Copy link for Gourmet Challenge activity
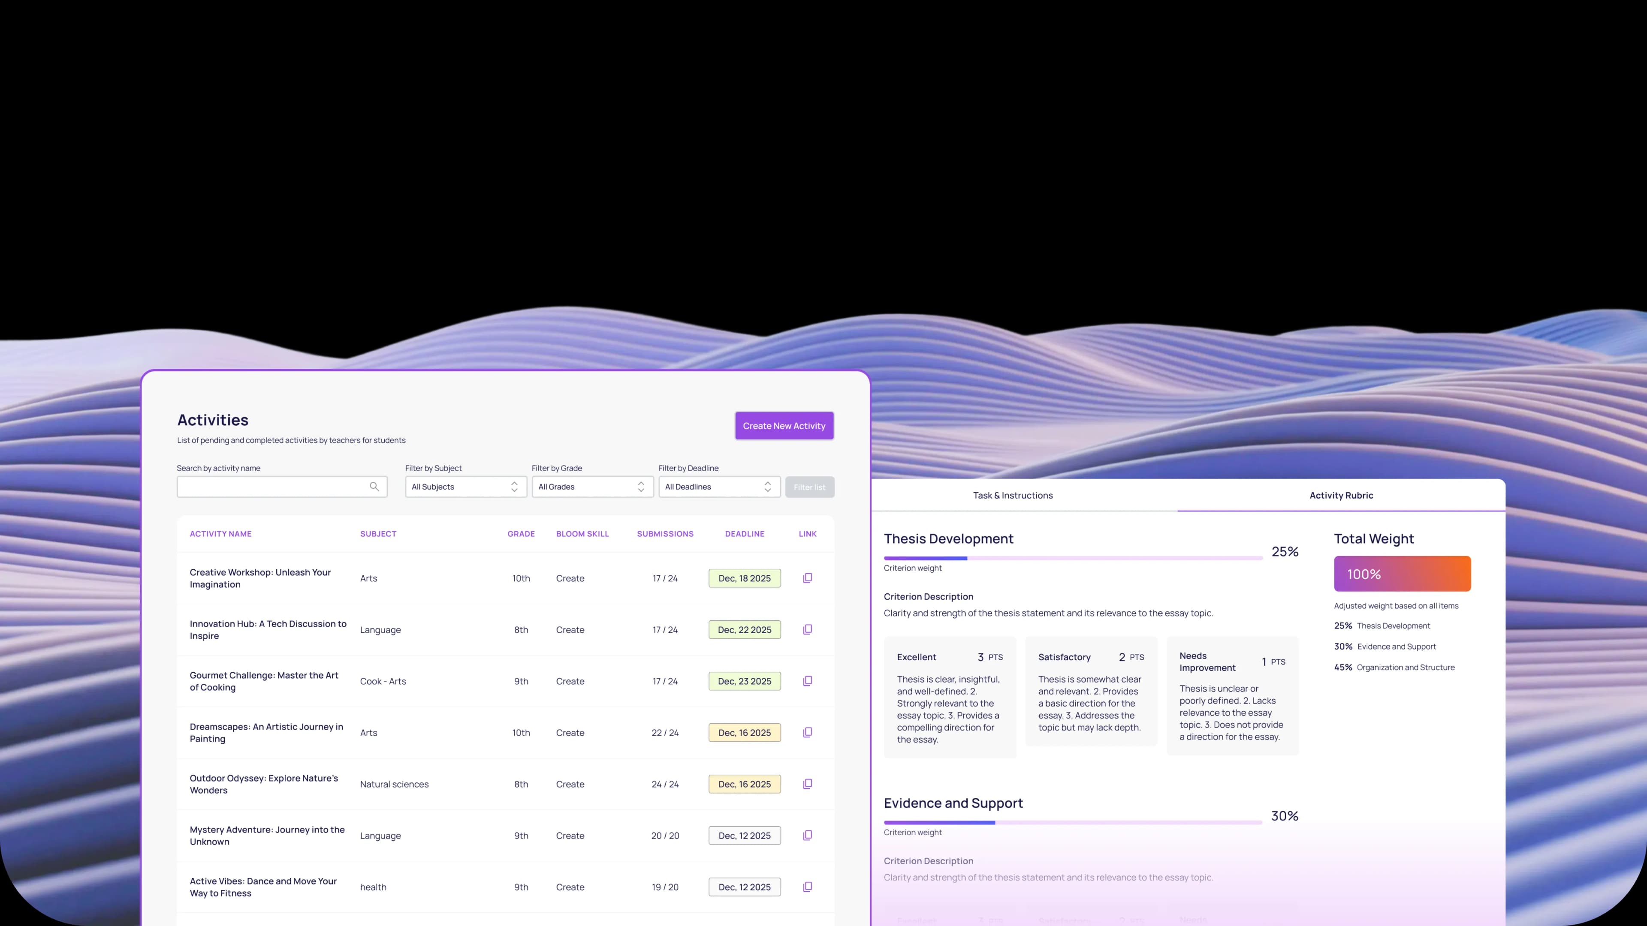The image size is (1647, 926). [808, 681]
